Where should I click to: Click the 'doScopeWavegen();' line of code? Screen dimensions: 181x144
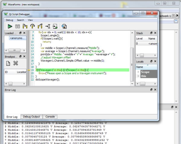[x=48, y=80]
